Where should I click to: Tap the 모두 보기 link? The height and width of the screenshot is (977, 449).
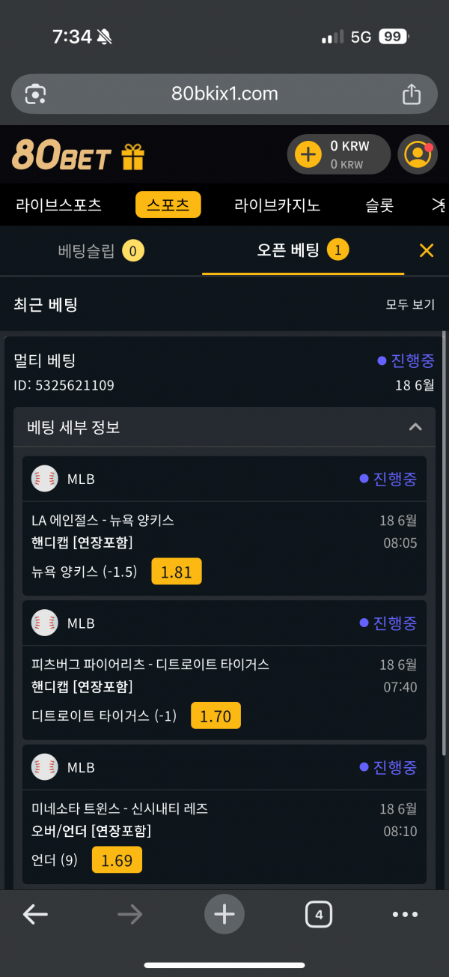pyautogui.click(x=410, y=305)
